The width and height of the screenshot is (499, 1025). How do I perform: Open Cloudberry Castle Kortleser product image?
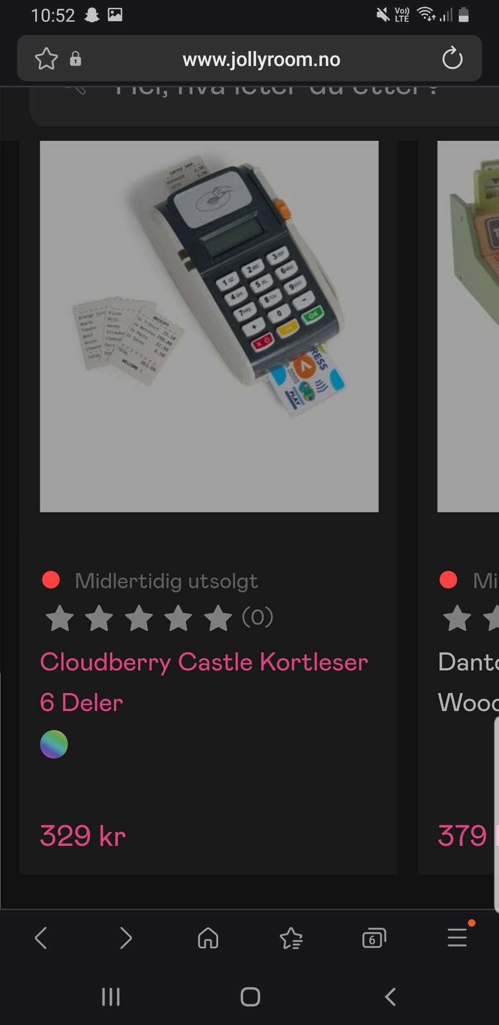point(209,326)
